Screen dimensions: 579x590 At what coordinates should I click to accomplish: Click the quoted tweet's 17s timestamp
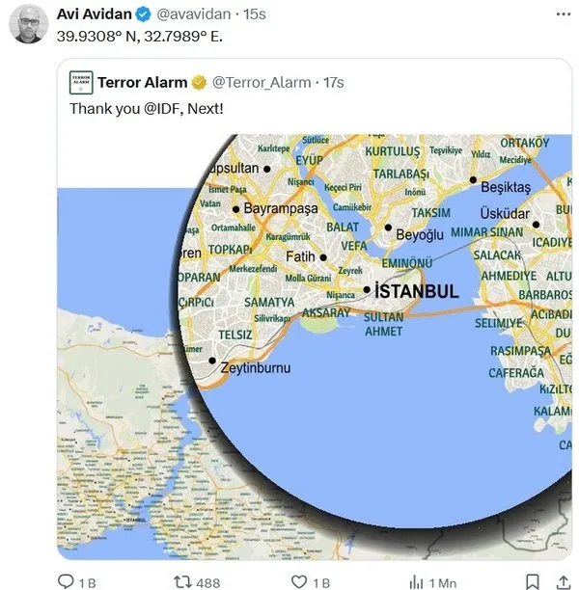coord(334,83)
